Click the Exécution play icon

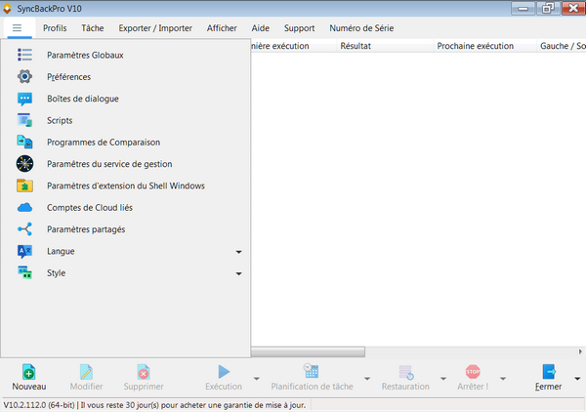coord(224,372)
